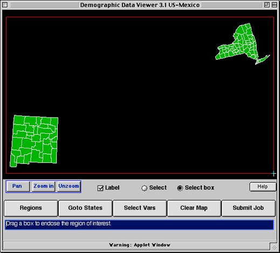Click the window collapse box in title bar
Viewport: 280px width, 253px height.
point(275,5)
